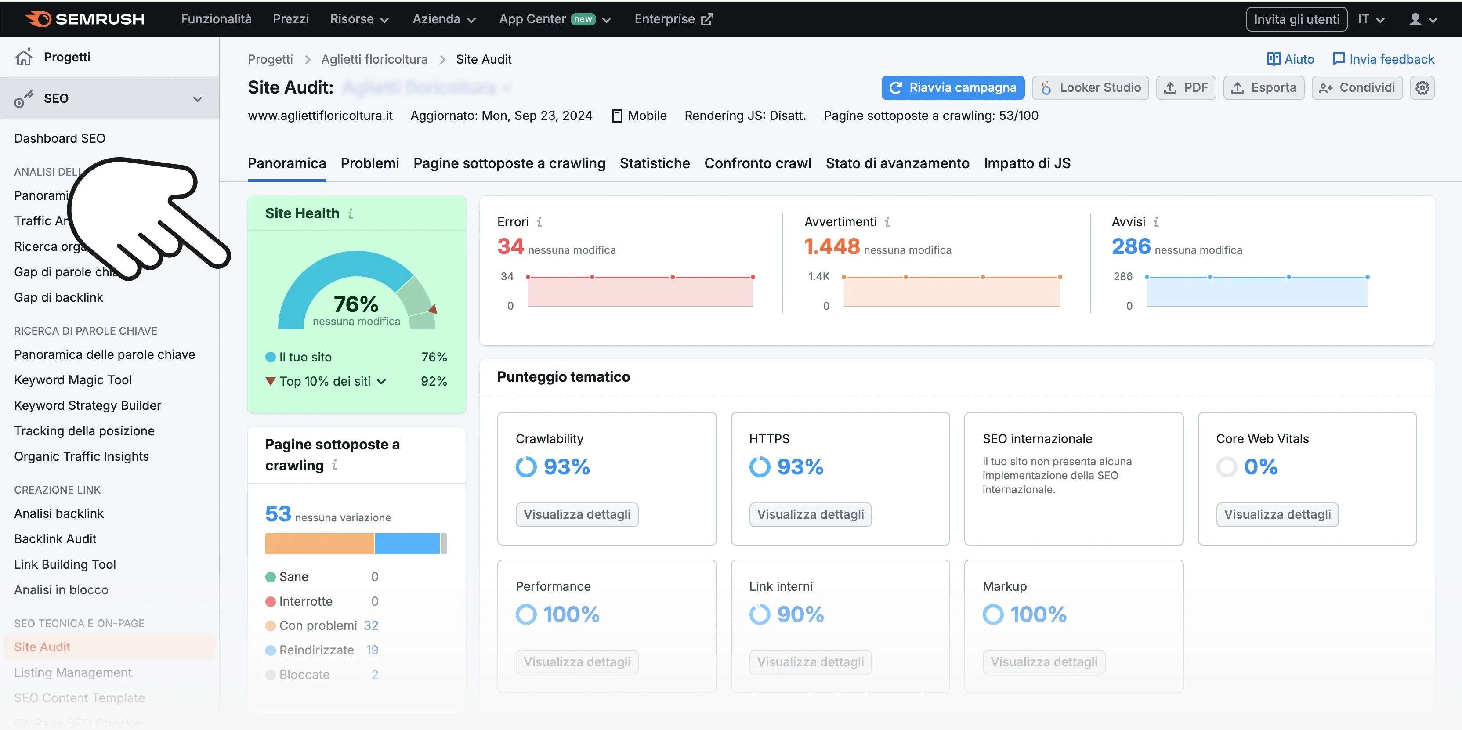
Task: Click the Invia feedback chat icon
Action: 1338,59
